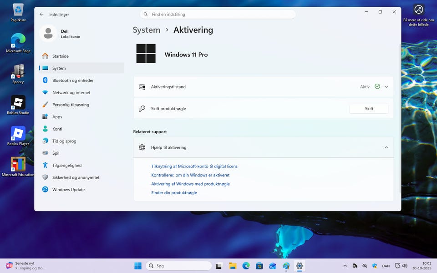
Task: Open Netværk og internet section
Action: [x=71, y=92]
